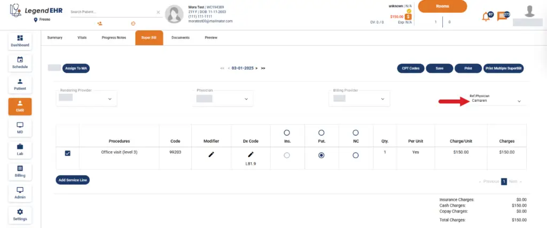Click the notification bell icon
The width and height of the screenshot is (547, 228).
click(x=486, y=17)
